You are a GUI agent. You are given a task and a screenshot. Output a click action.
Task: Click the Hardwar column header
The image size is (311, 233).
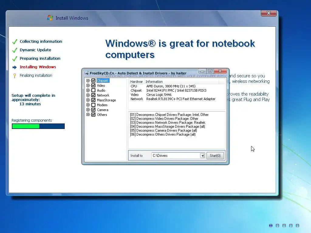click(x=136, y=82)
